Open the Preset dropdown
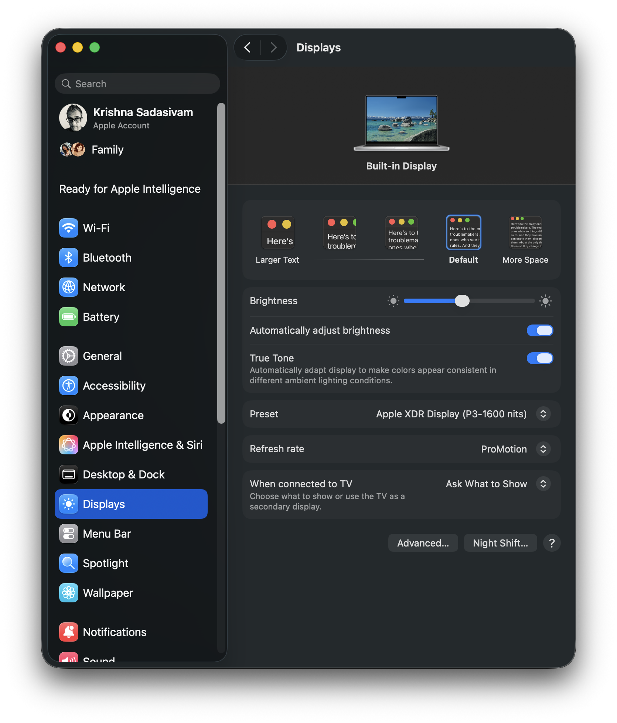617x723 pixels. (x=543, y=414)
